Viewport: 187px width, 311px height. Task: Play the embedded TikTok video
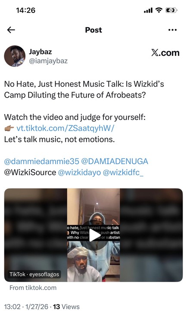(x=94, y=235)
